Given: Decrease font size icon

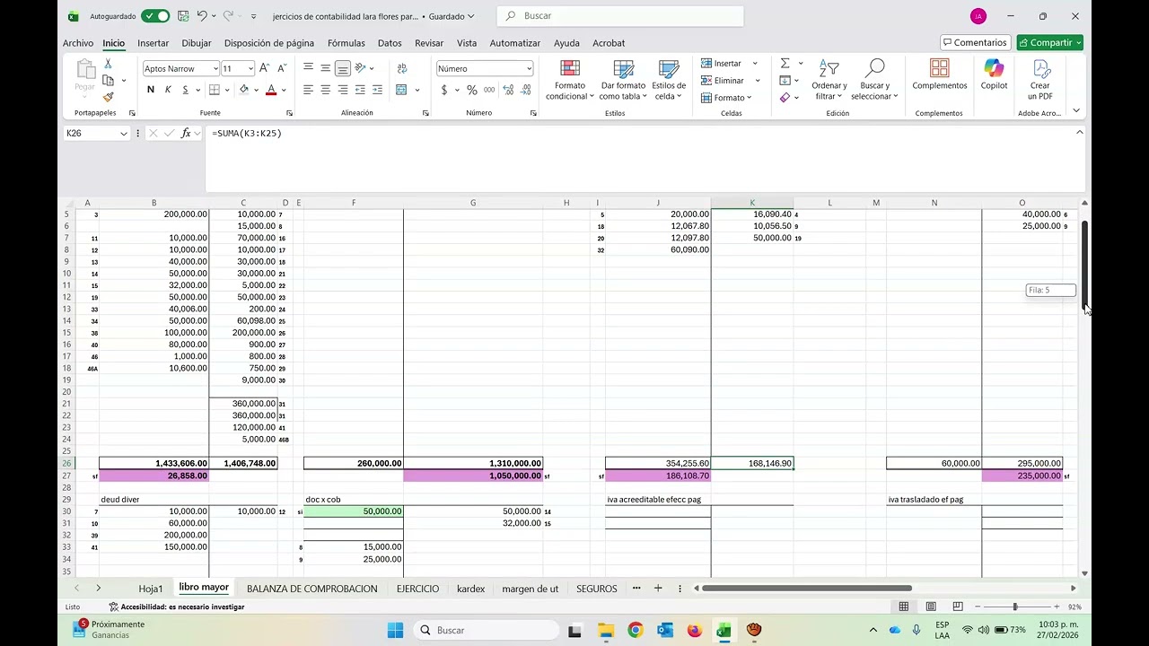Looking at the screenshot, I should point(282,68).
